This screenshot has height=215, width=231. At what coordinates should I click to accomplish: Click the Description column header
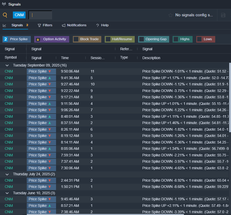(151, 58)
